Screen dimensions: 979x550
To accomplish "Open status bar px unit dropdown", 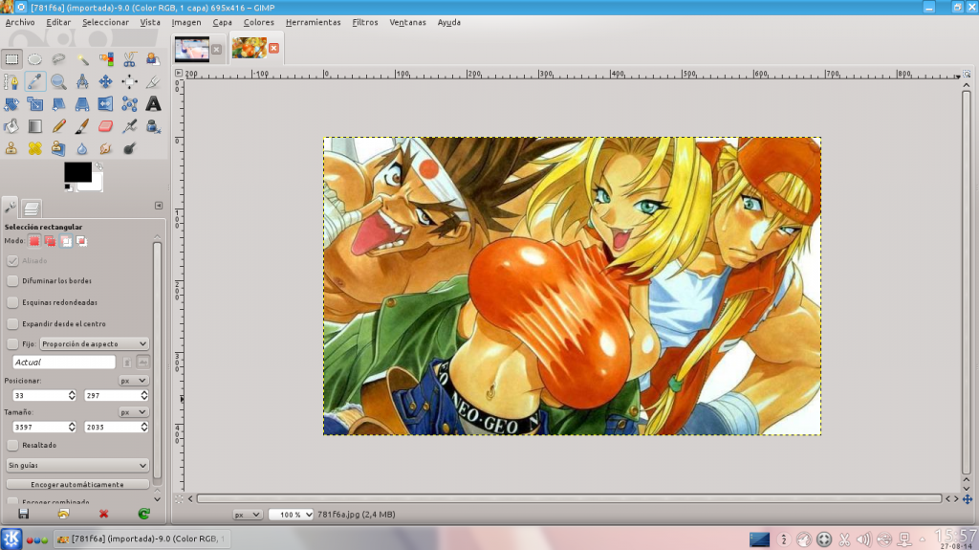I will point(248,515).
